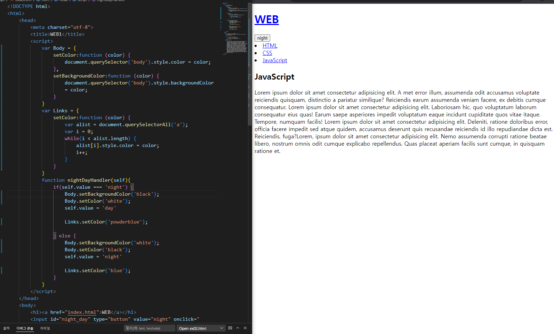554x334 pixels.
Task: Click the 'var i = 0;' line
Action: pos(79,131)
